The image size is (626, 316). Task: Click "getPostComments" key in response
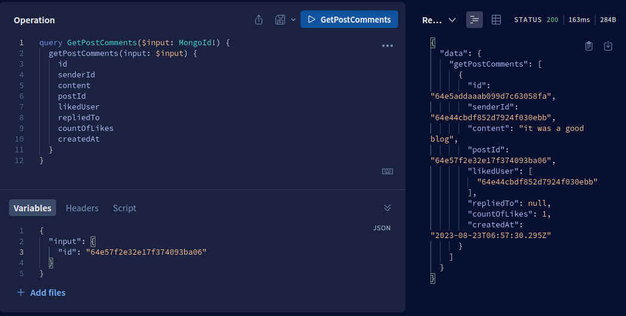tap(489, 64)
